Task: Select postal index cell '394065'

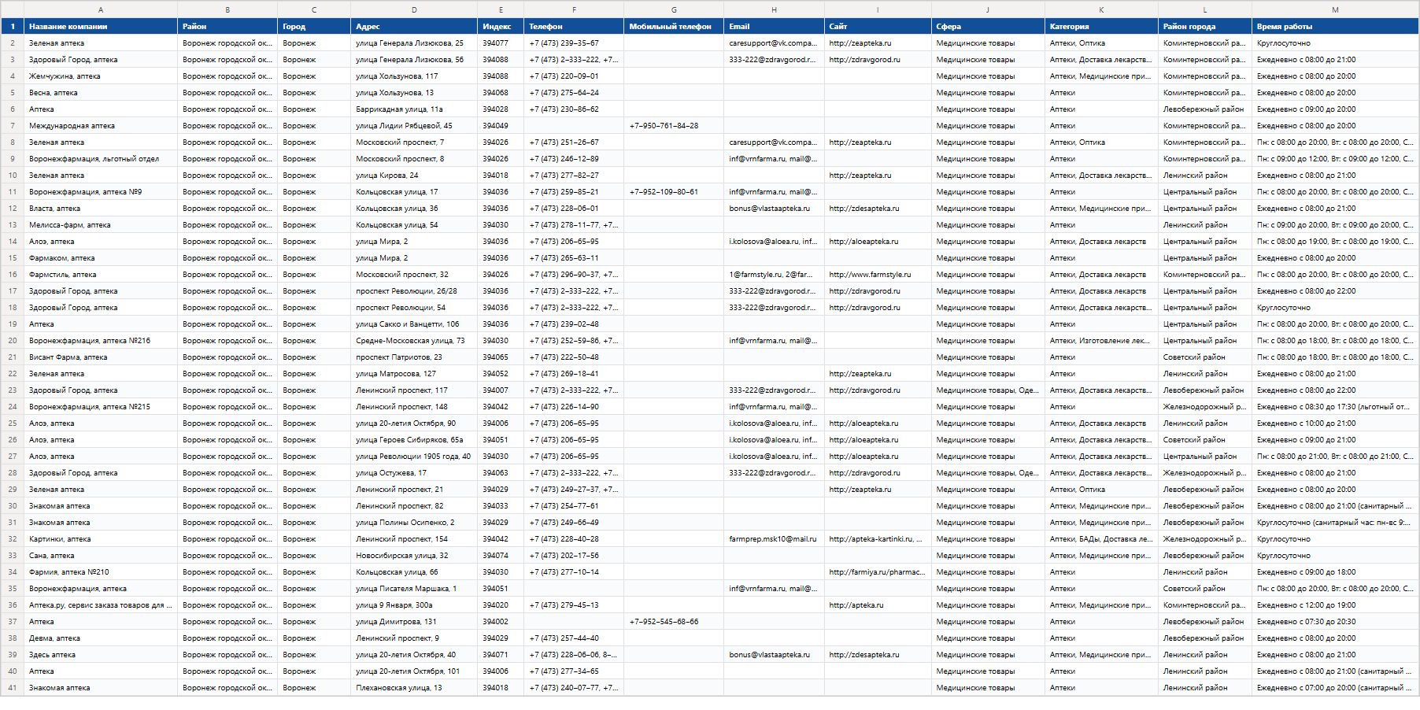Action: coord(501,357)
